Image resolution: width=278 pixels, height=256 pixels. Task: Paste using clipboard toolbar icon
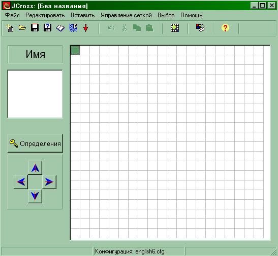coord(149,28)
